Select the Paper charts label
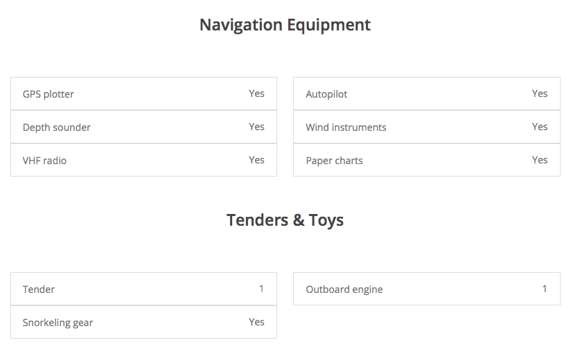The image size is (571, 349). [x=334, y=161]
